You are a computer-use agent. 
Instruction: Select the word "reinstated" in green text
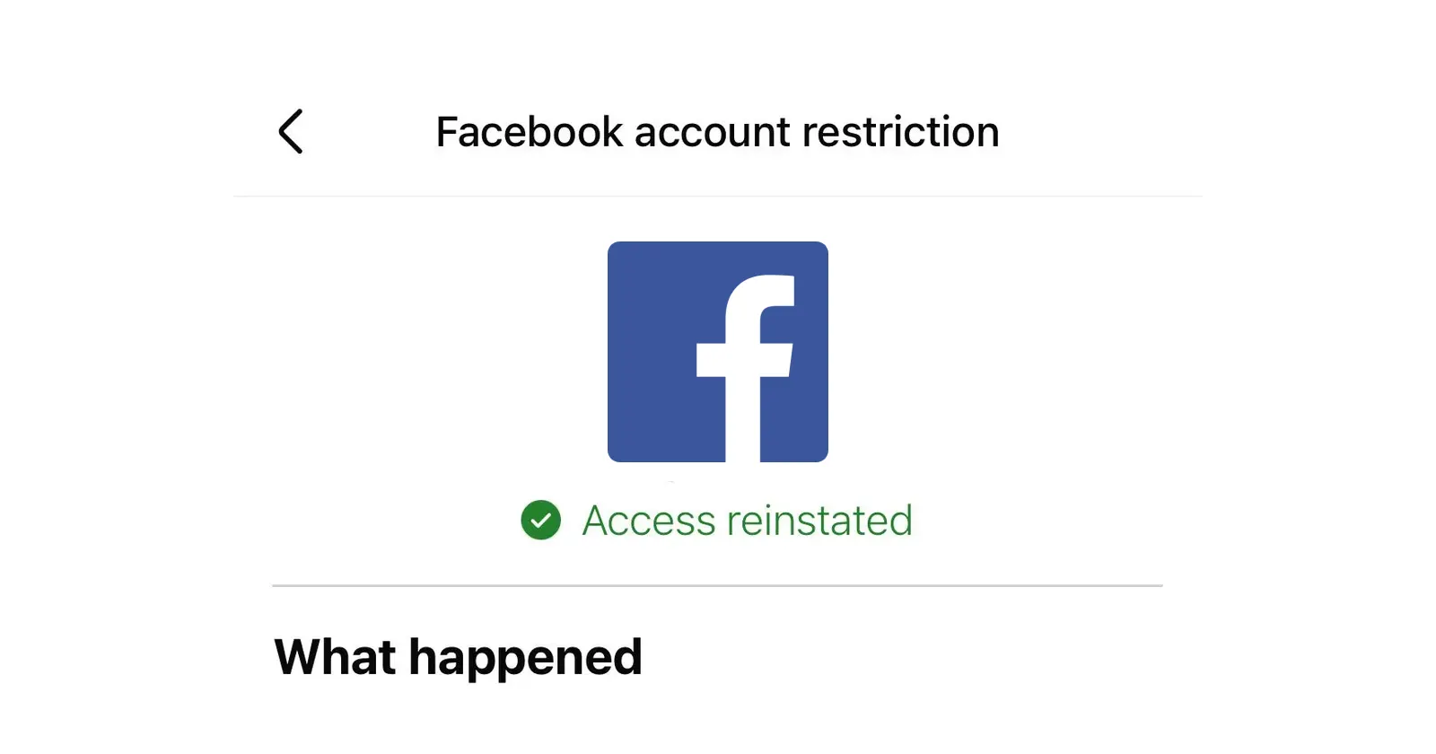[x=819, y=521]
